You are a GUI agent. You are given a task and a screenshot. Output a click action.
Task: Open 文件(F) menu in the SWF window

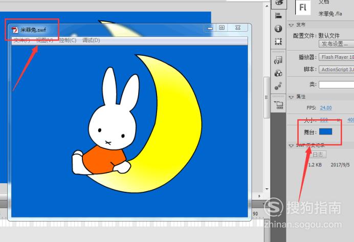(x=22, y=40)
